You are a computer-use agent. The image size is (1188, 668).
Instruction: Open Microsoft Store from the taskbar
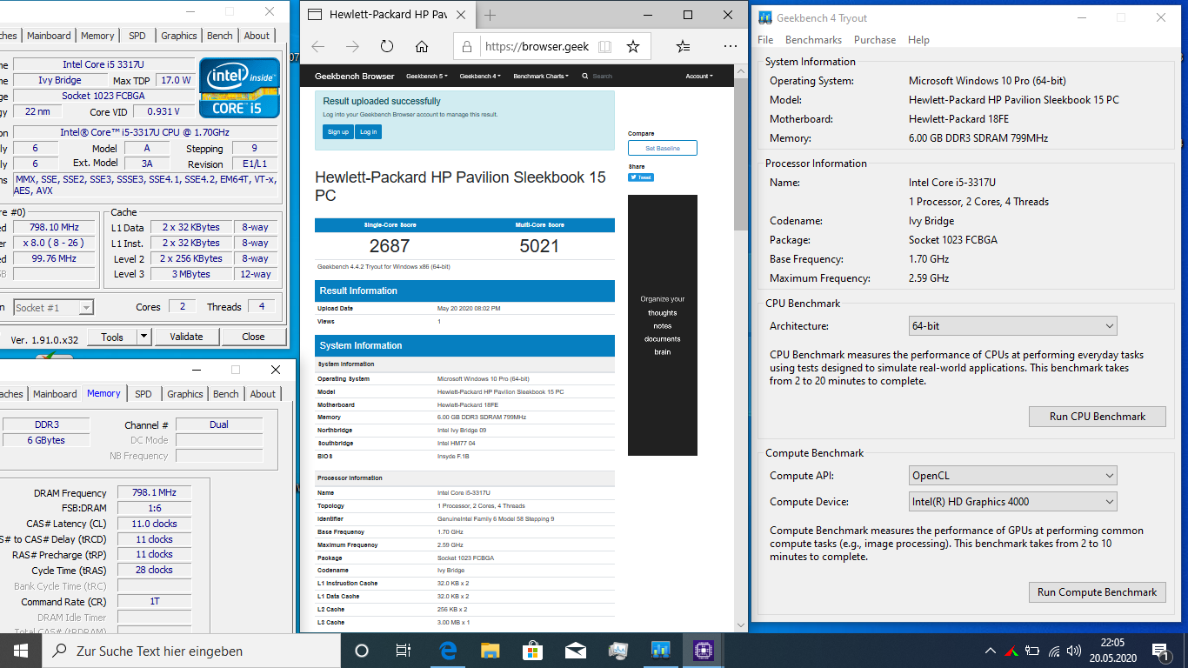(x=532, y=651)
